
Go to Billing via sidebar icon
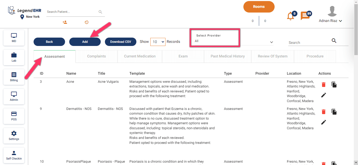(14, 77)
